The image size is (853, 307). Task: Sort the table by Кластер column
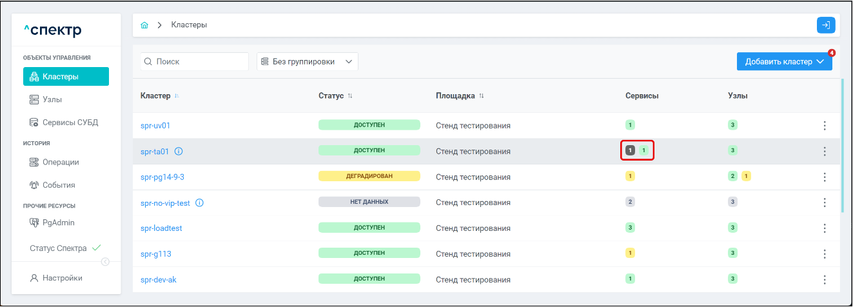(x=177, y=96)
